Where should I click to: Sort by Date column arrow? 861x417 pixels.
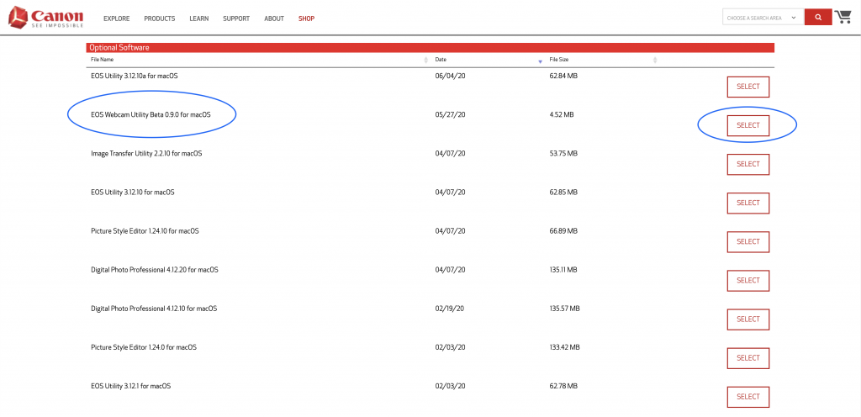tap(541, 61)
